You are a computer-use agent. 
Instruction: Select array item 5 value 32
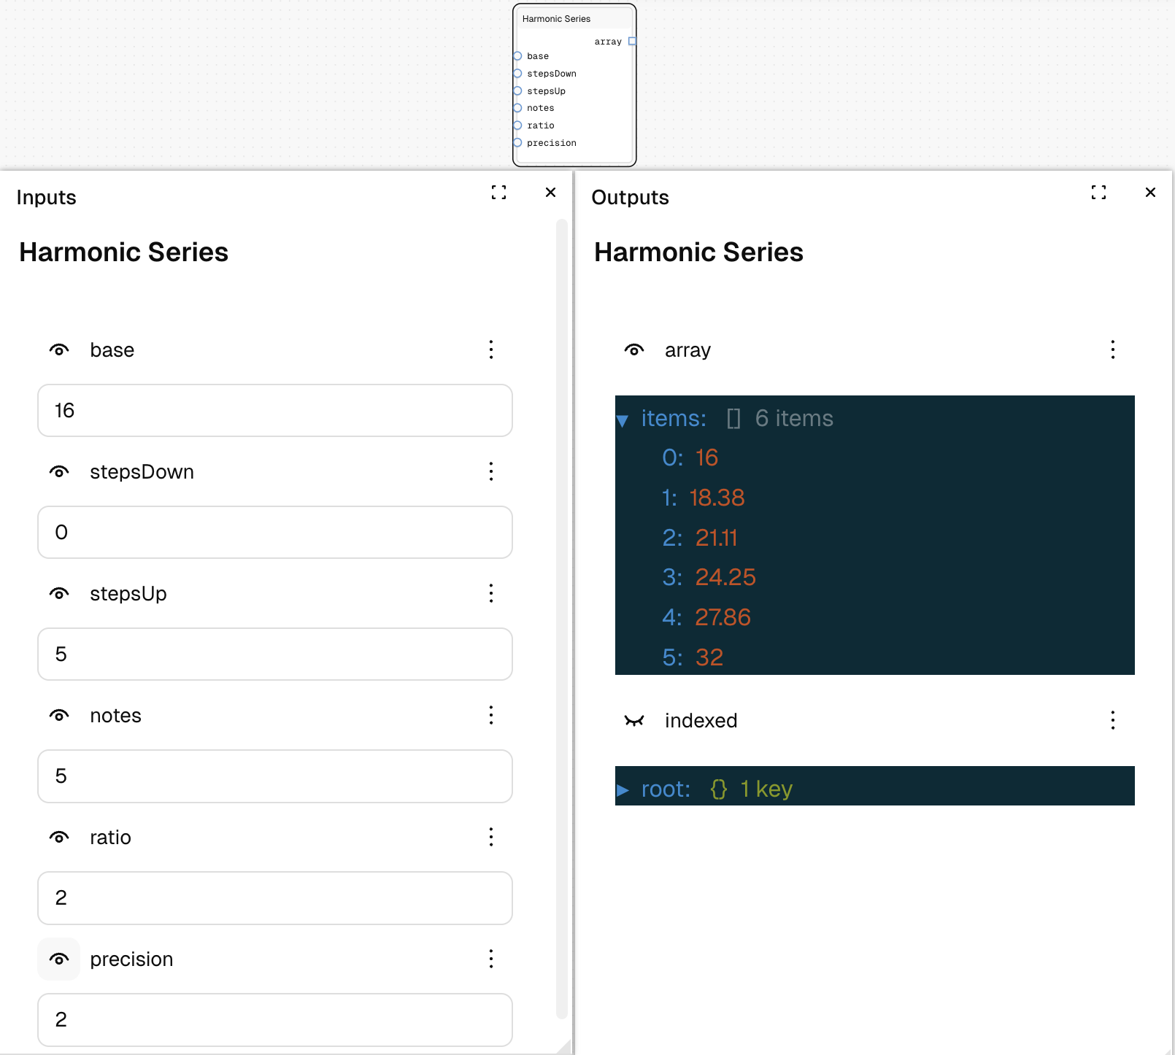click(x=709, y=658)
